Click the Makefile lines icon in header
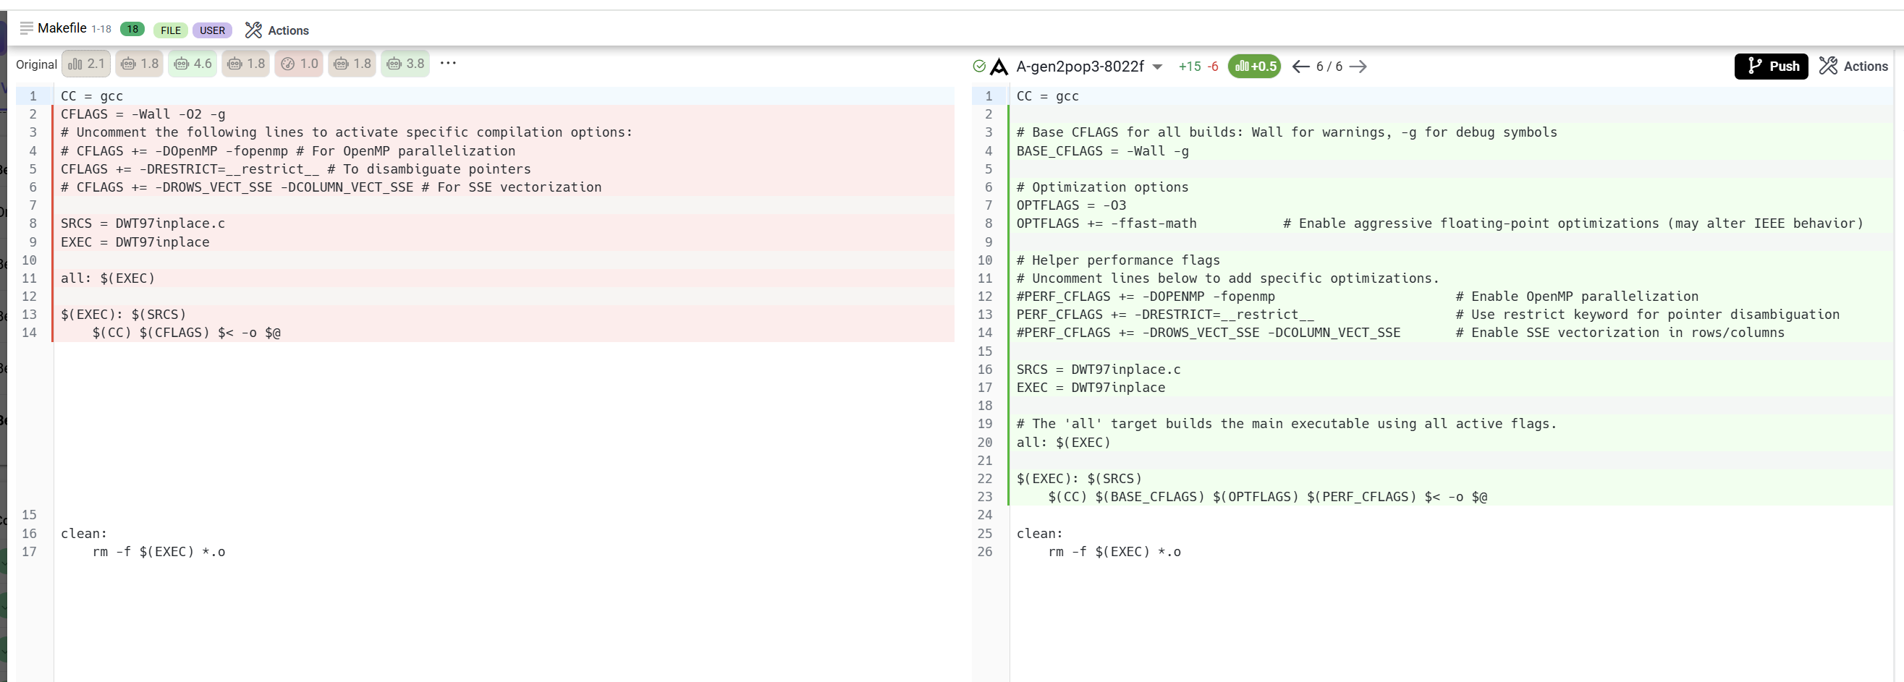 pos(26,28)
